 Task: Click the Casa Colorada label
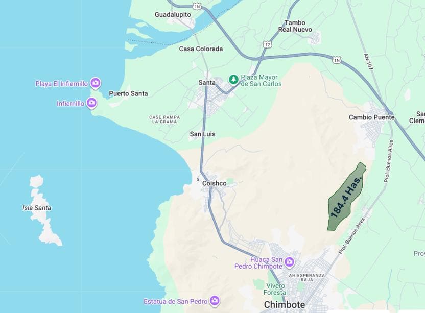pyautogui.click(x=201, y=49)
